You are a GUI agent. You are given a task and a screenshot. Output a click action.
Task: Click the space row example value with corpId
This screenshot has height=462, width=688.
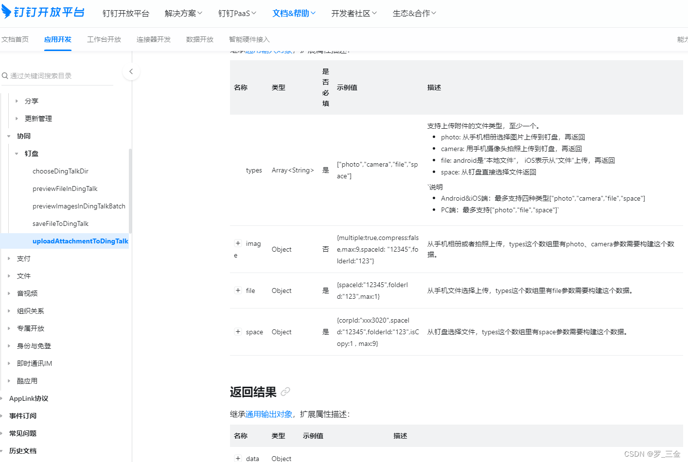coord(378,332)
